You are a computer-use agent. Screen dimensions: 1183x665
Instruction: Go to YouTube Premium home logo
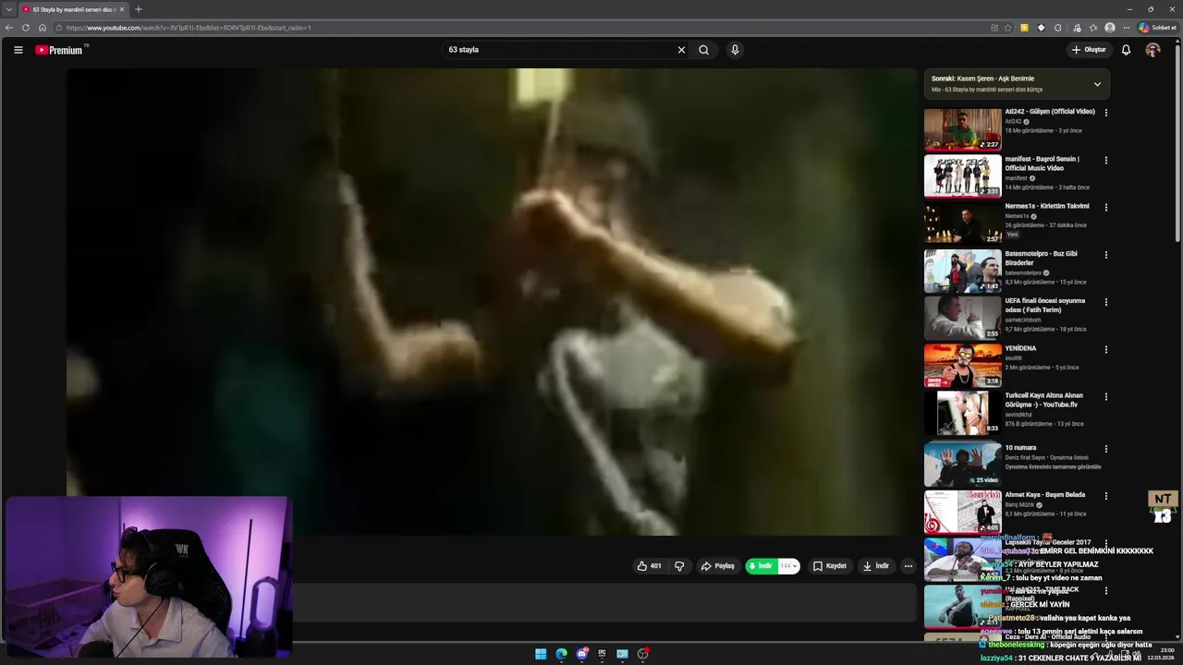coord(61,50)
